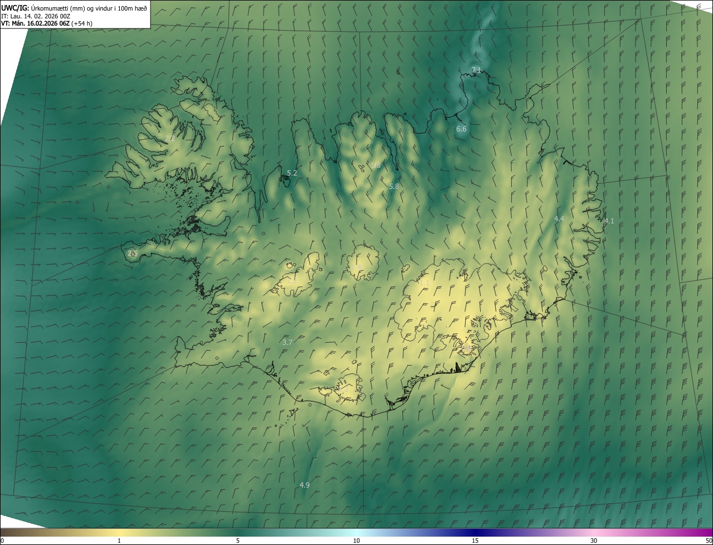Viewport: 713px width, 545px height.
Task: Click the 4.4 precipitation value on the map
Action: click(559, 219)
